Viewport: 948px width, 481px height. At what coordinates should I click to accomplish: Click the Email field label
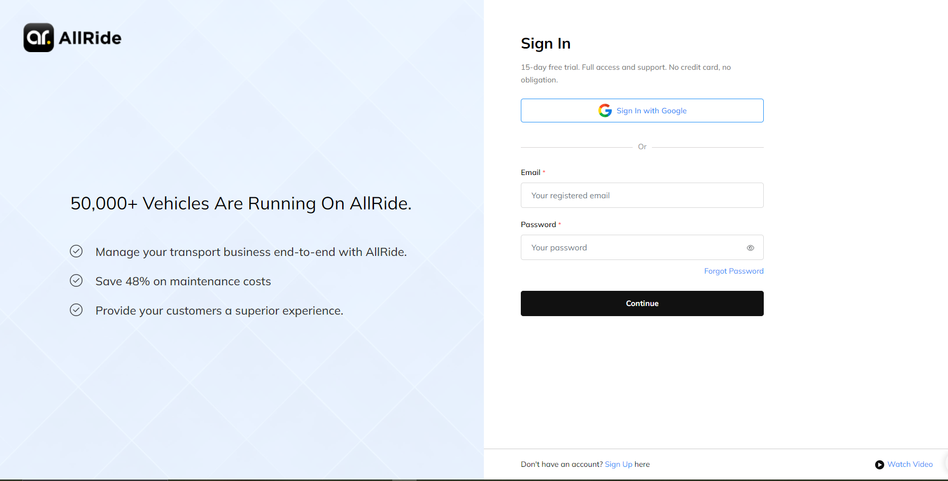coord(530,172)
